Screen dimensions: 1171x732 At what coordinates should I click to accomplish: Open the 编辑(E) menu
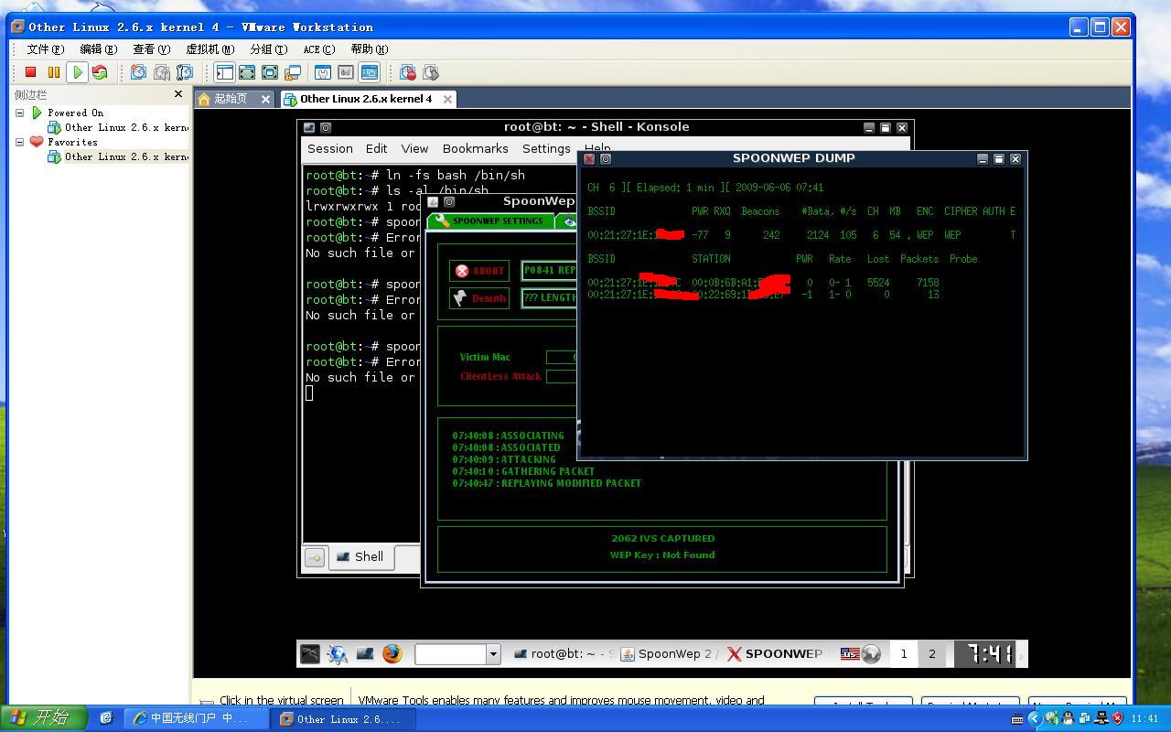click(x=98, y=49)
